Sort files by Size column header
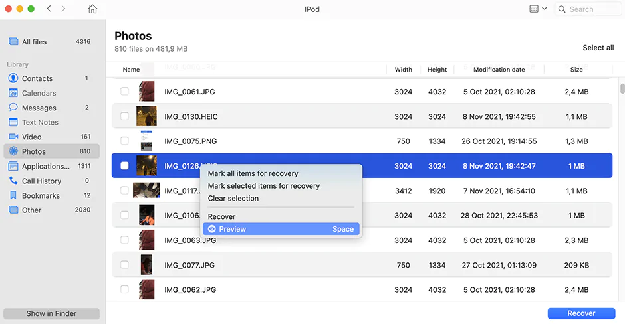 tap(576, 70)
